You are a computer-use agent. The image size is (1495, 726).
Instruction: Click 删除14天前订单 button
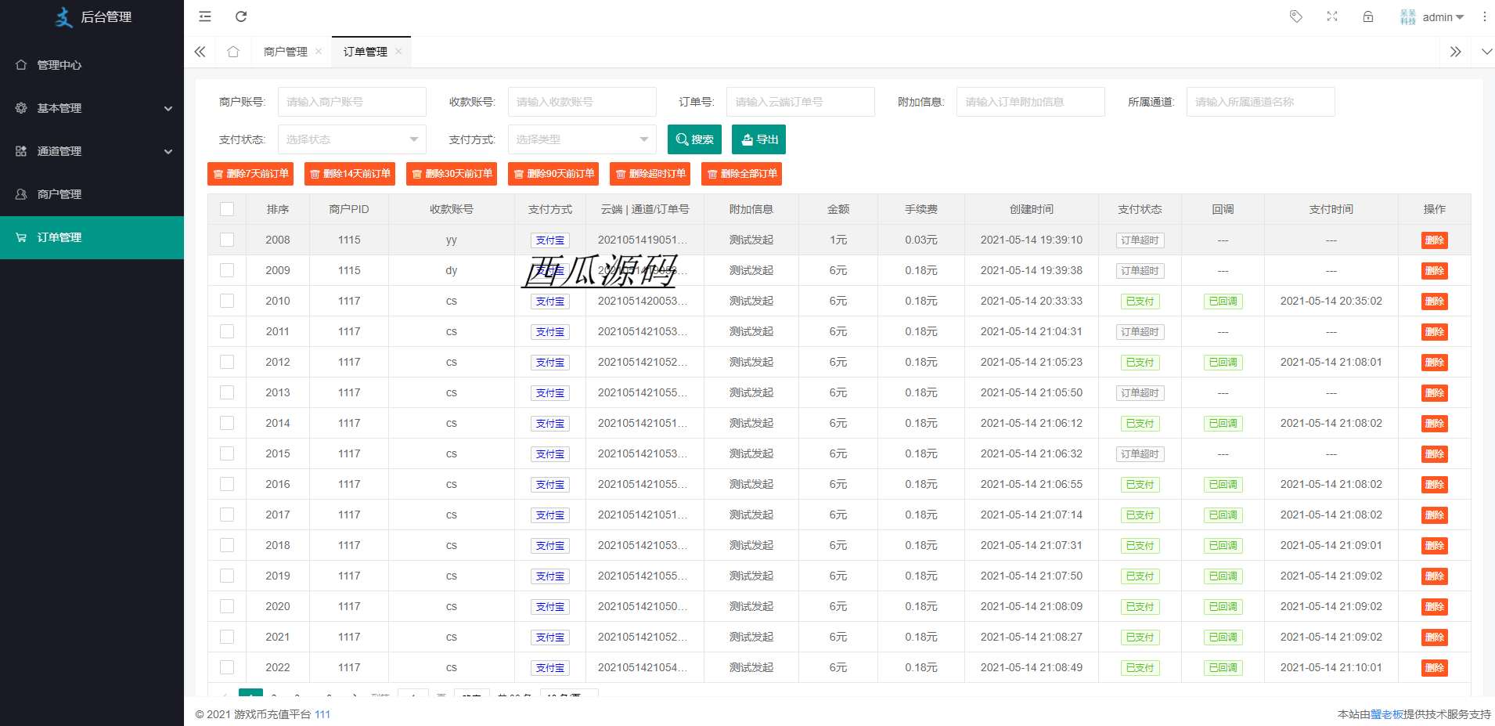coord(350,174)
